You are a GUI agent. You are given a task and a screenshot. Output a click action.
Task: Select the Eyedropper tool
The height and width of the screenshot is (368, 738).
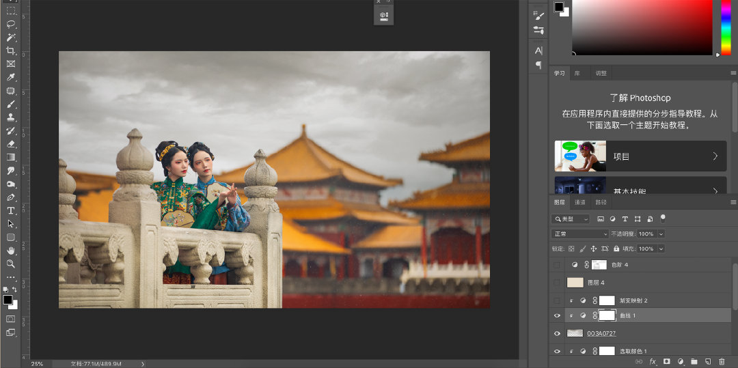pyautogui.click(x=10, y=77)
